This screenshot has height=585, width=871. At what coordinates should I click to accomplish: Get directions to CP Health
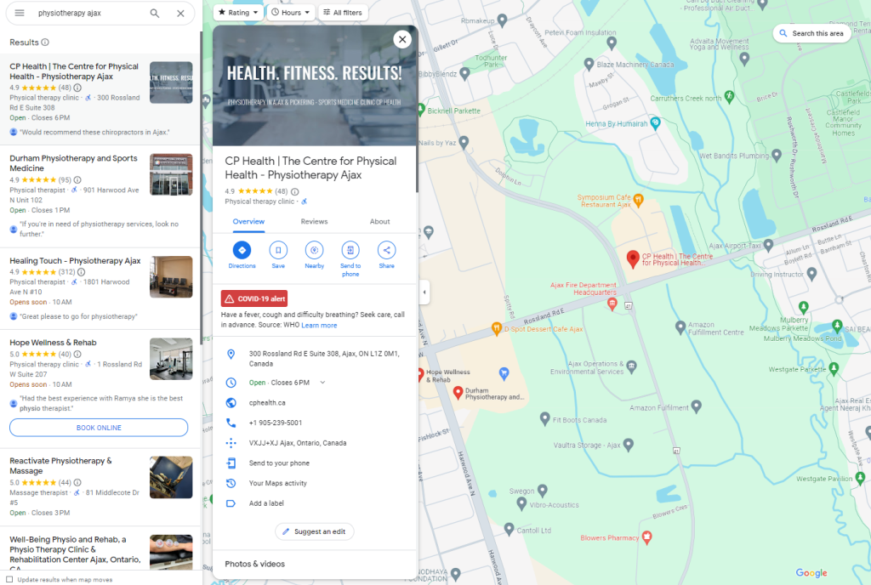(x=242, y=250)
